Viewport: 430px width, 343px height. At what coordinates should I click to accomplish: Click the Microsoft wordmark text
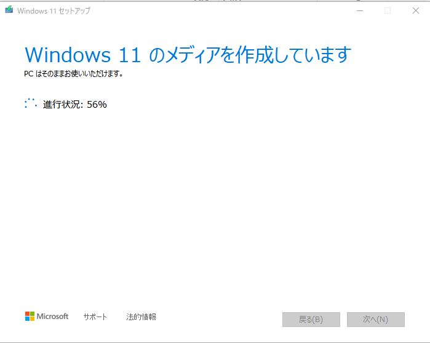tap(52, 317)
